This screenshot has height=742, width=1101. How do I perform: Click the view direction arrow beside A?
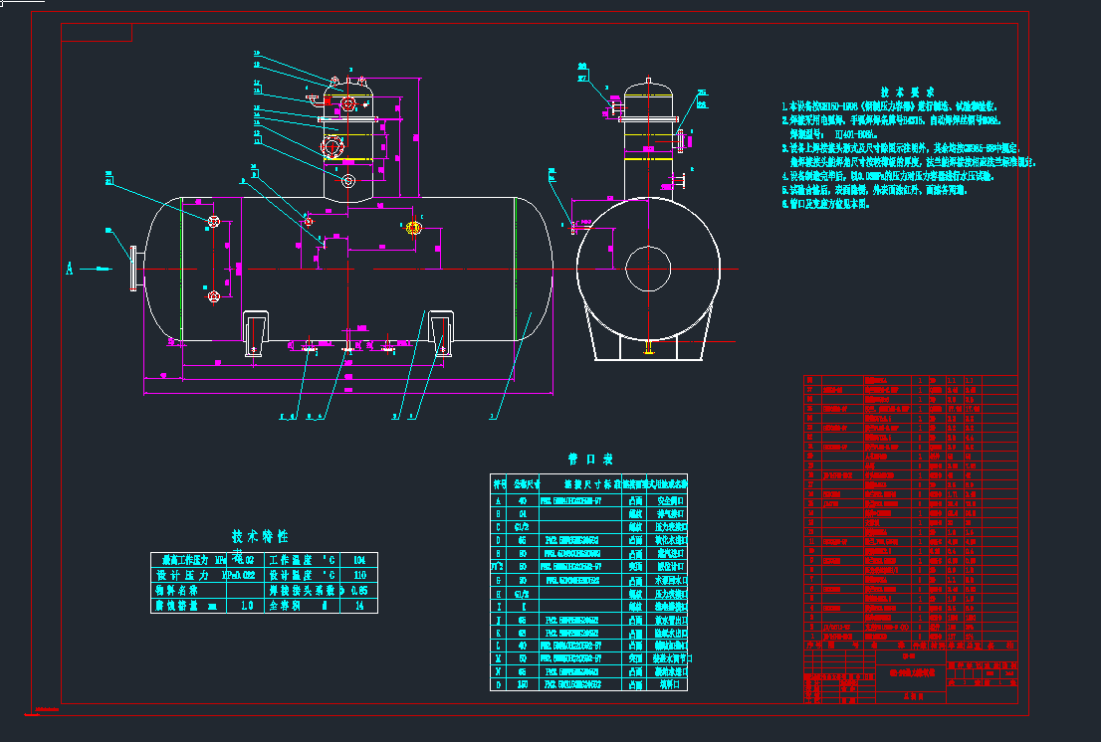(x=97, y=268)
